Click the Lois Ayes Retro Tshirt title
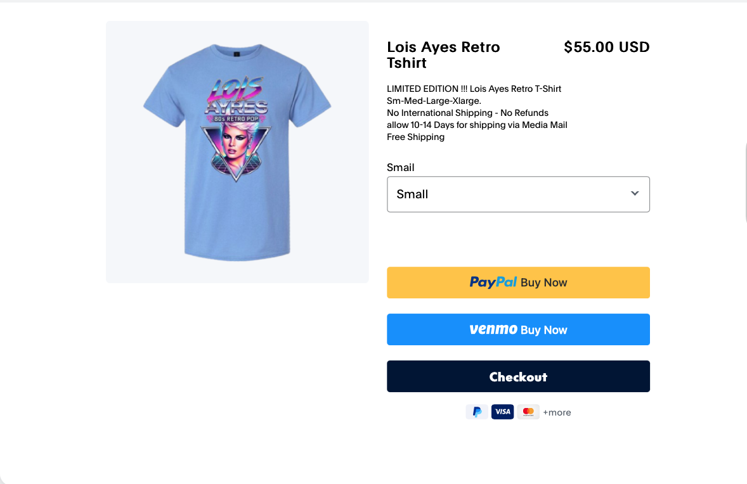 443,54
